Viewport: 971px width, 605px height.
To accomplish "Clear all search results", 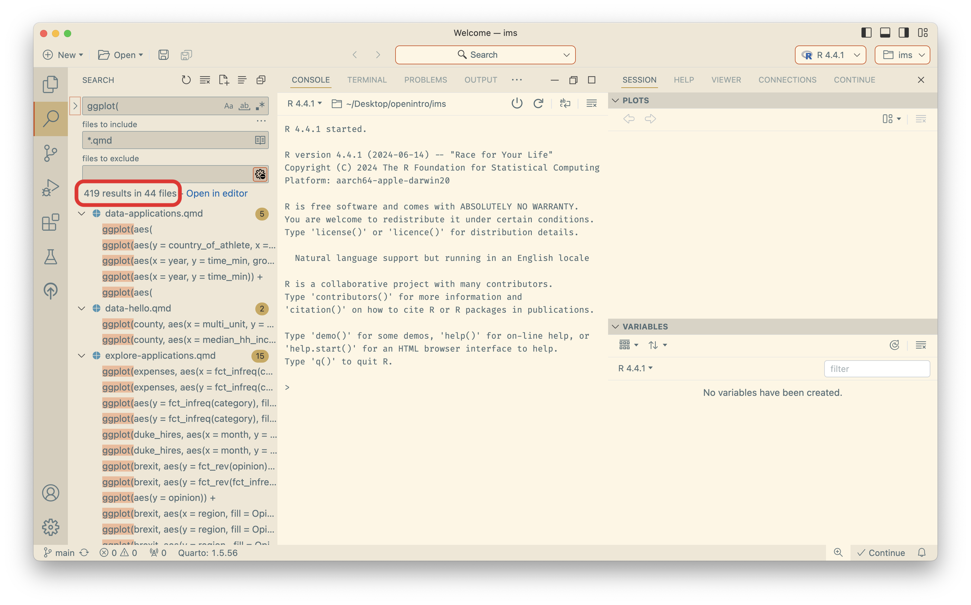I will point(205,80).
